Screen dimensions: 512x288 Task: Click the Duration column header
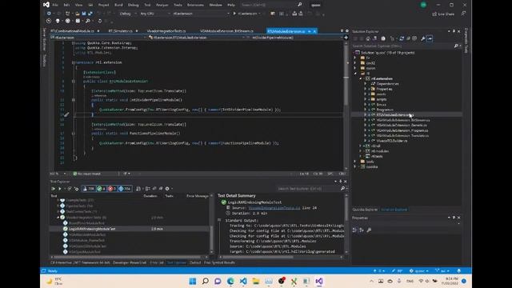(x=150, y=196)
